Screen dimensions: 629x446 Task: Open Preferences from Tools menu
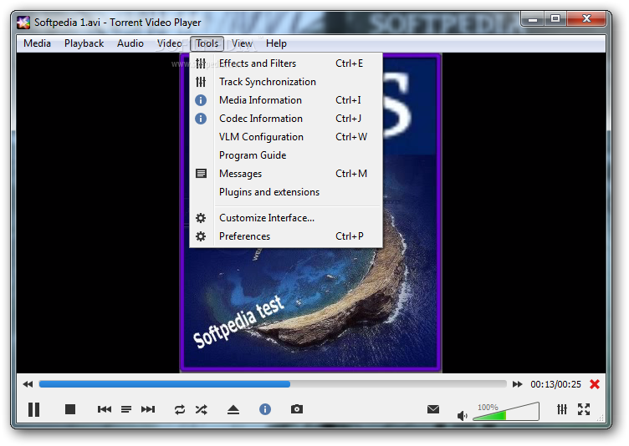pos(285,236)
